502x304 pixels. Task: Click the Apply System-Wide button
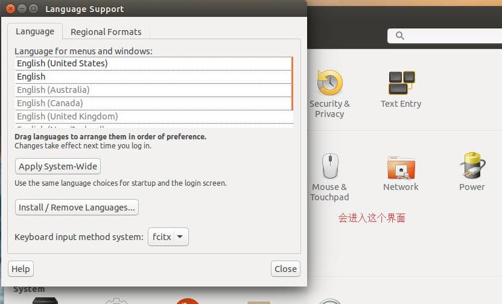tap(57, 166)
